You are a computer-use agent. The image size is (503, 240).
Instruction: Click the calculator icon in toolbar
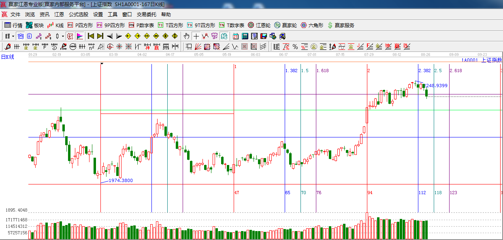click(x=245, y=36)
